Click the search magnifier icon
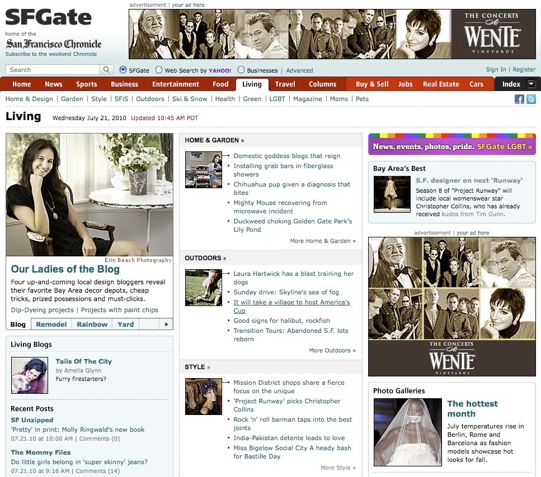Screen dimensions: 541x477 tap(106, 70)
